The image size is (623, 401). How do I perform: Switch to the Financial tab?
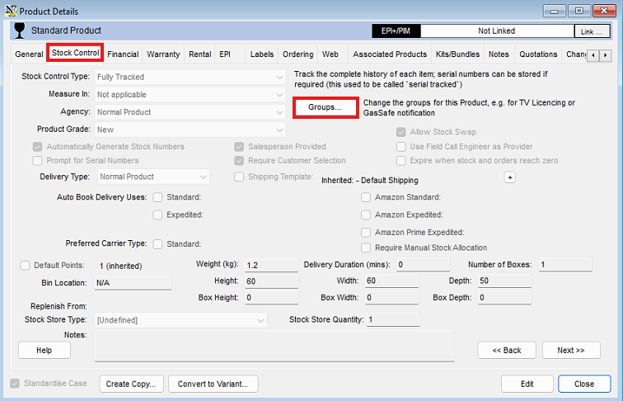tap(123, 54)
